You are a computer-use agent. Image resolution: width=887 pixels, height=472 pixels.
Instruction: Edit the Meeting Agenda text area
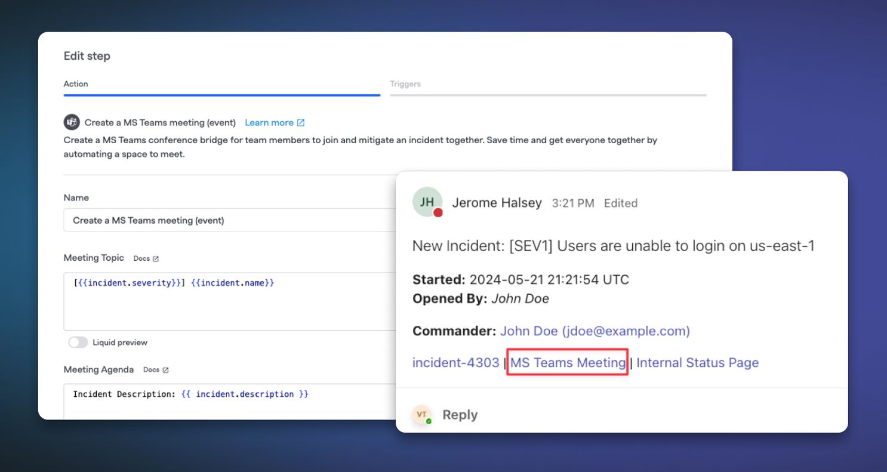pyautogui.click(x=230, y=402)
